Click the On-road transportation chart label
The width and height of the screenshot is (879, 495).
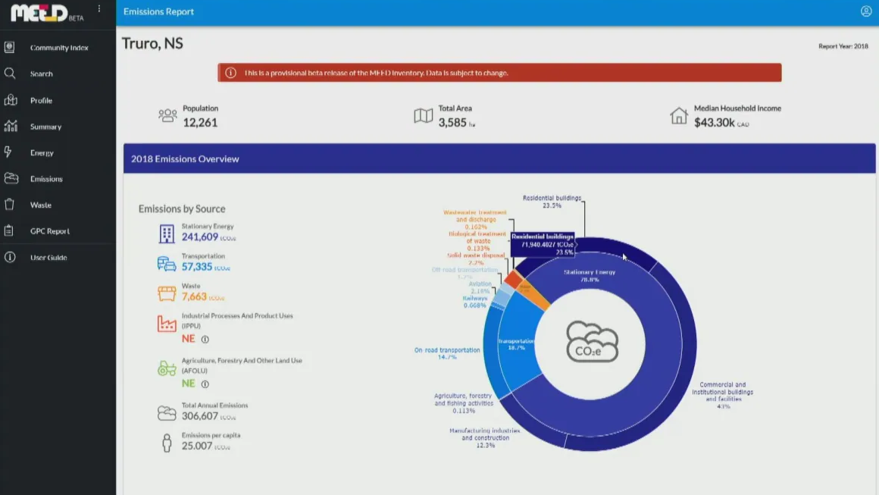[447, 353]
